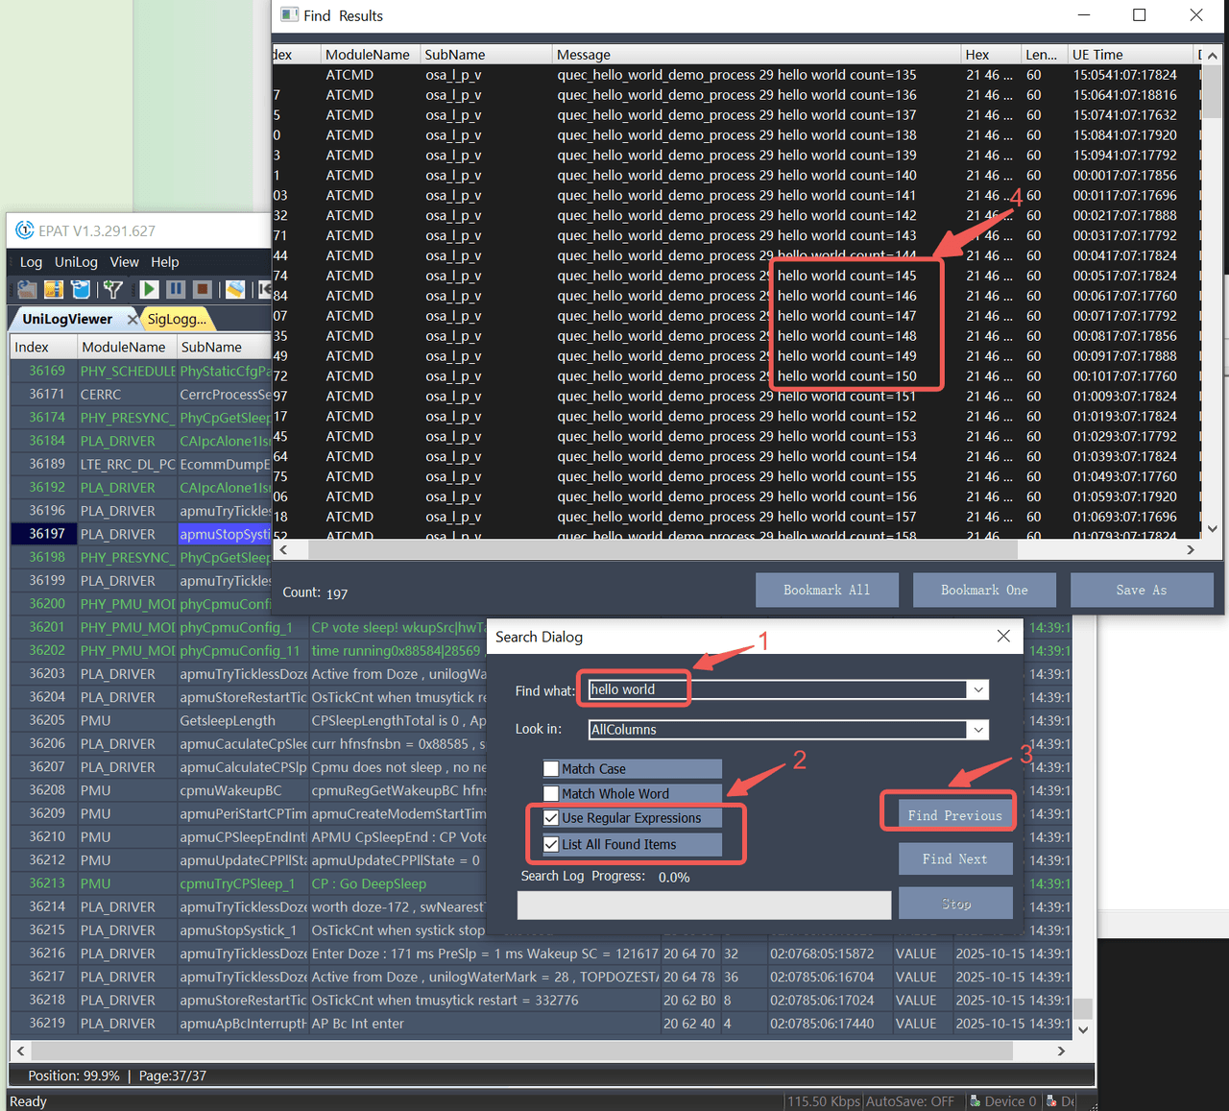Enable the Match Whole Word checkbox
The width and height of the screenshot is (1229, 1111).
[551, 793]
